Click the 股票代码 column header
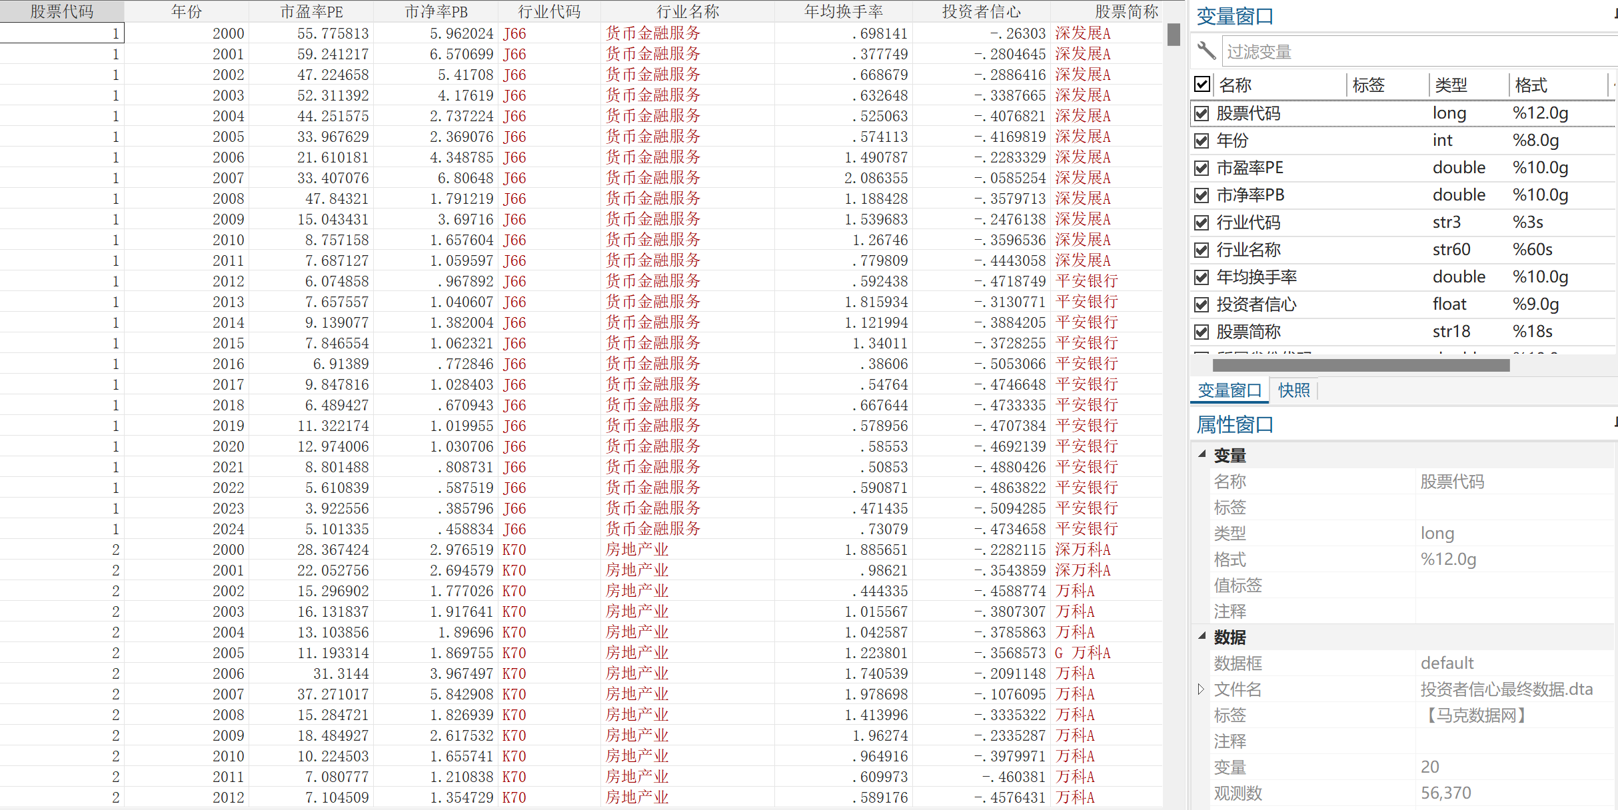The height and width of the screenshot is (810, 1618). (x=61, y=11)
